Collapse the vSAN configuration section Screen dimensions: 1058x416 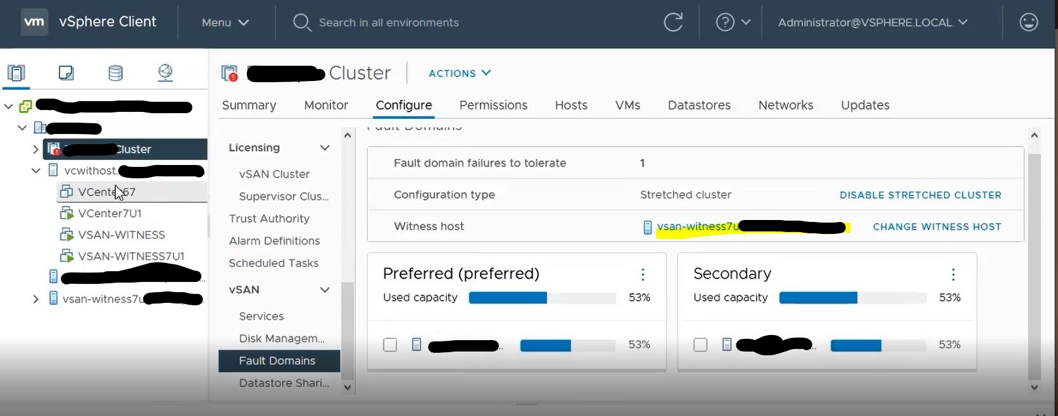pos(325,290)
